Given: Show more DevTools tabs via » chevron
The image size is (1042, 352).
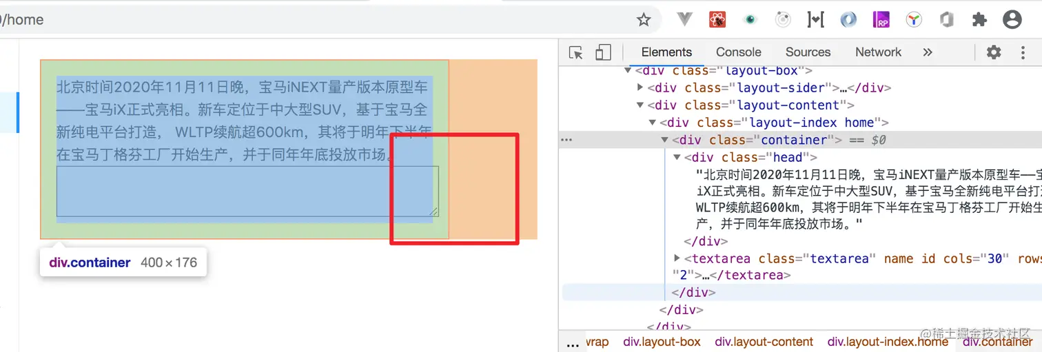Looking at the screenshot, I should [928, 52].
